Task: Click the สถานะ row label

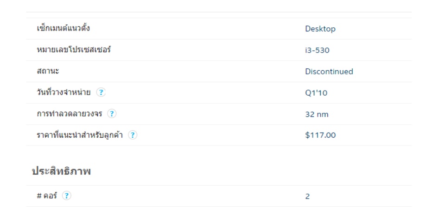Action: coord(48,71)
